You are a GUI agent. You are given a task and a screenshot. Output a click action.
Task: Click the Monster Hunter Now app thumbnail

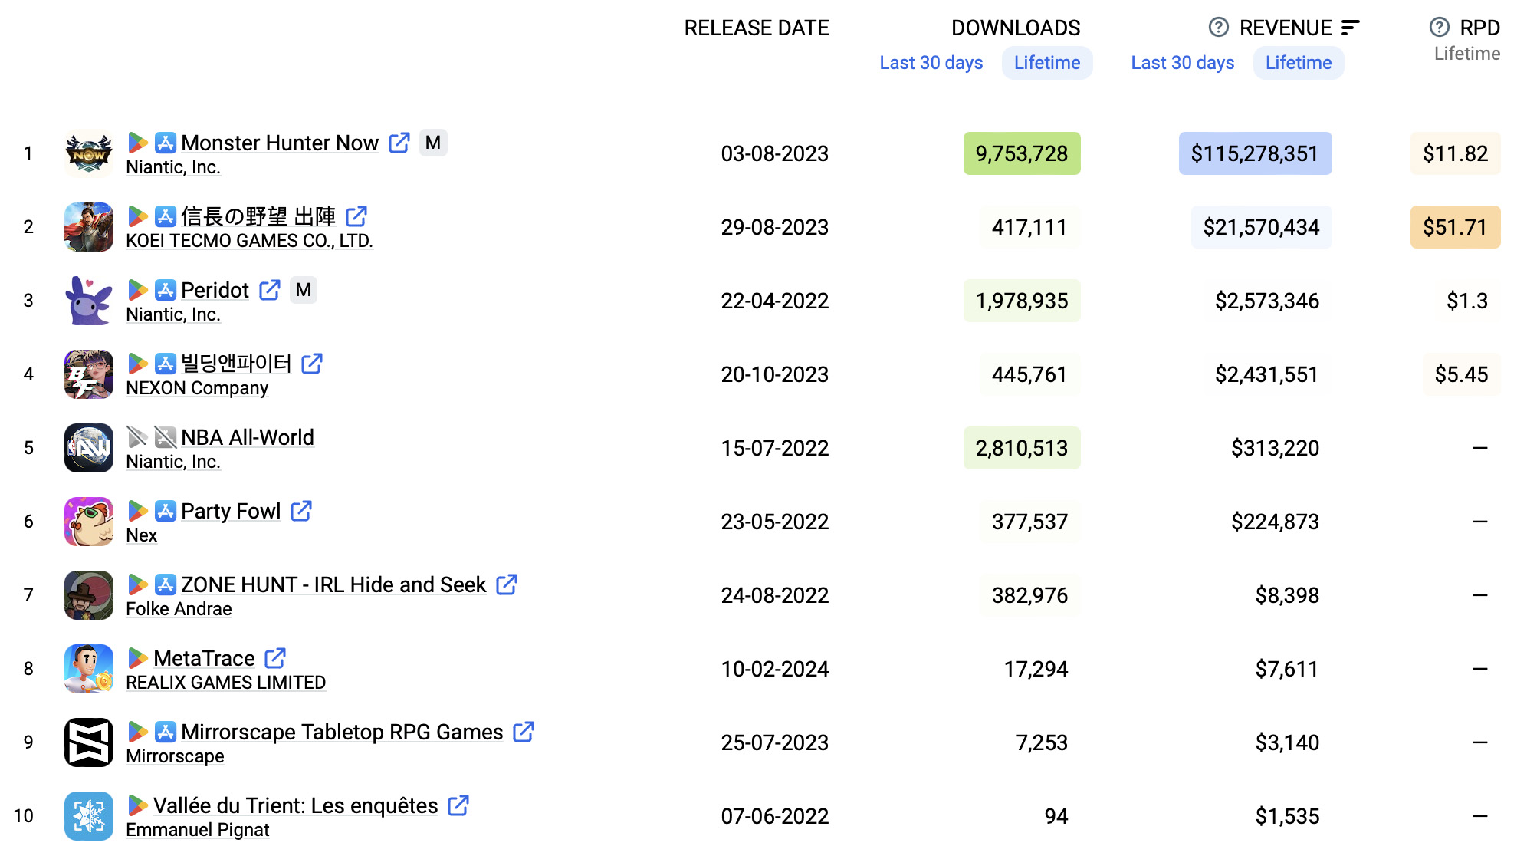tap(89, 153)
